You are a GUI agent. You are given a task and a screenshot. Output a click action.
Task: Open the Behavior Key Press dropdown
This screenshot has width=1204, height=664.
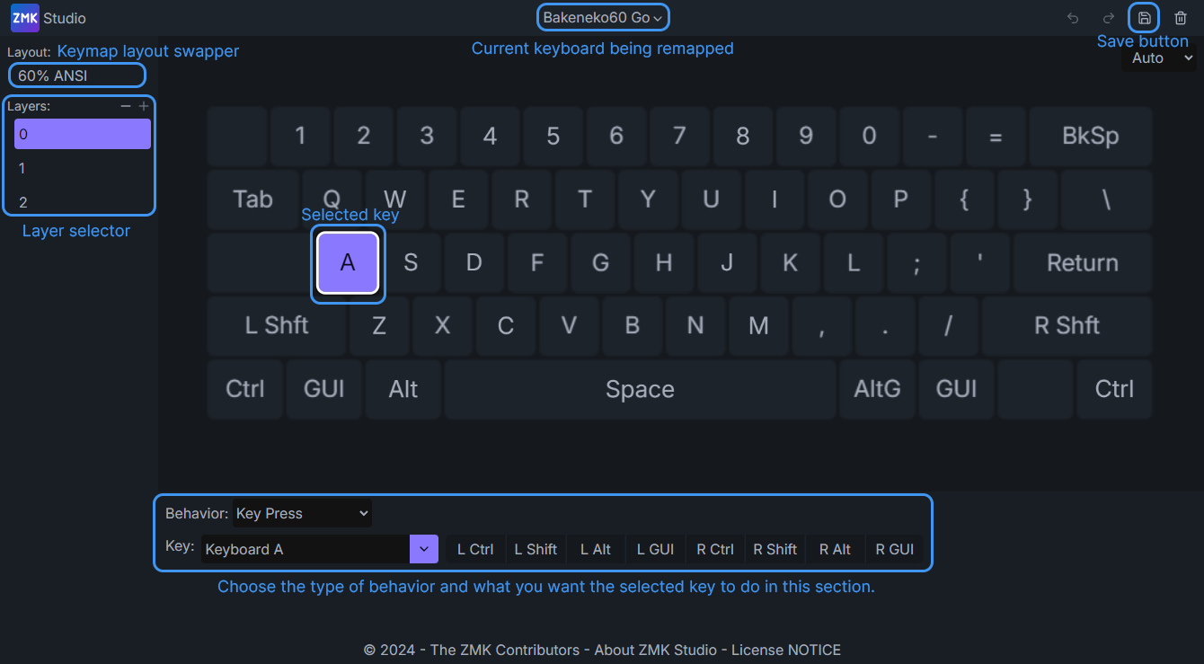[302, 513]
